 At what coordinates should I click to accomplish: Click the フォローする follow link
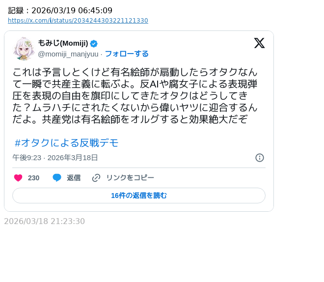coord(127,54)
